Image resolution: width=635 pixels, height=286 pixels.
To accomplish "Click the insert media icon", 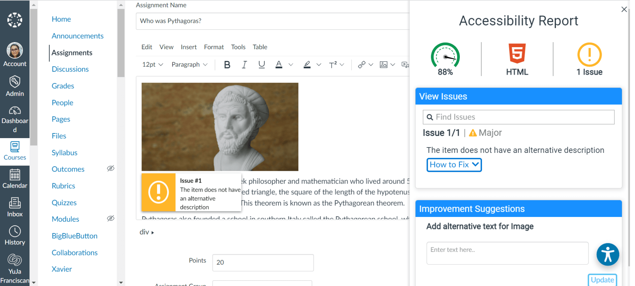I will (x=405, y=65).
